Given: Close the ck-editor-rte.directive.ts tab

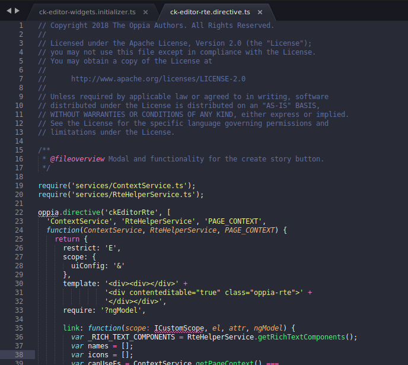Looking at the screenshot, I should pos(260,12).
